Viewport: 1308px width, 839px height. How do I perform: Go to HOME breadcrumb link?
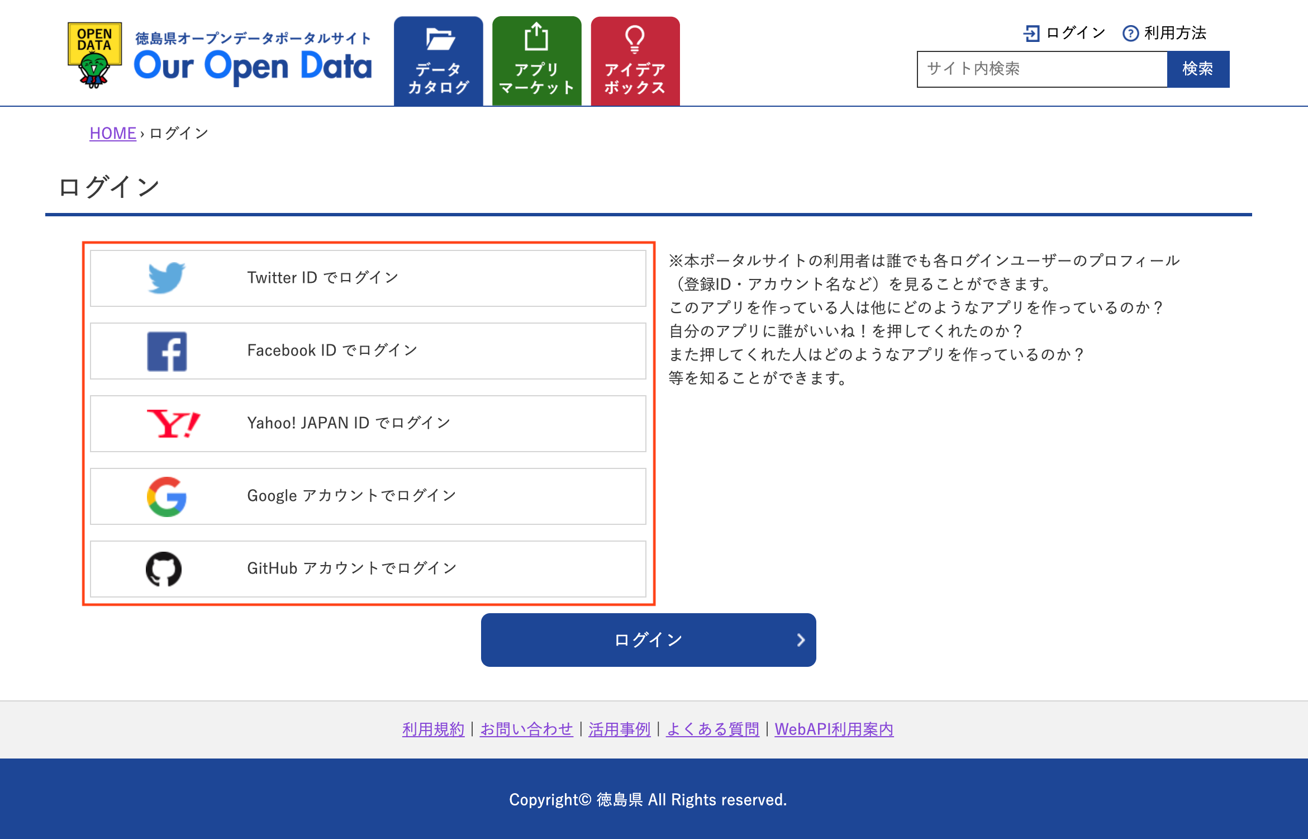coord(113,133)
